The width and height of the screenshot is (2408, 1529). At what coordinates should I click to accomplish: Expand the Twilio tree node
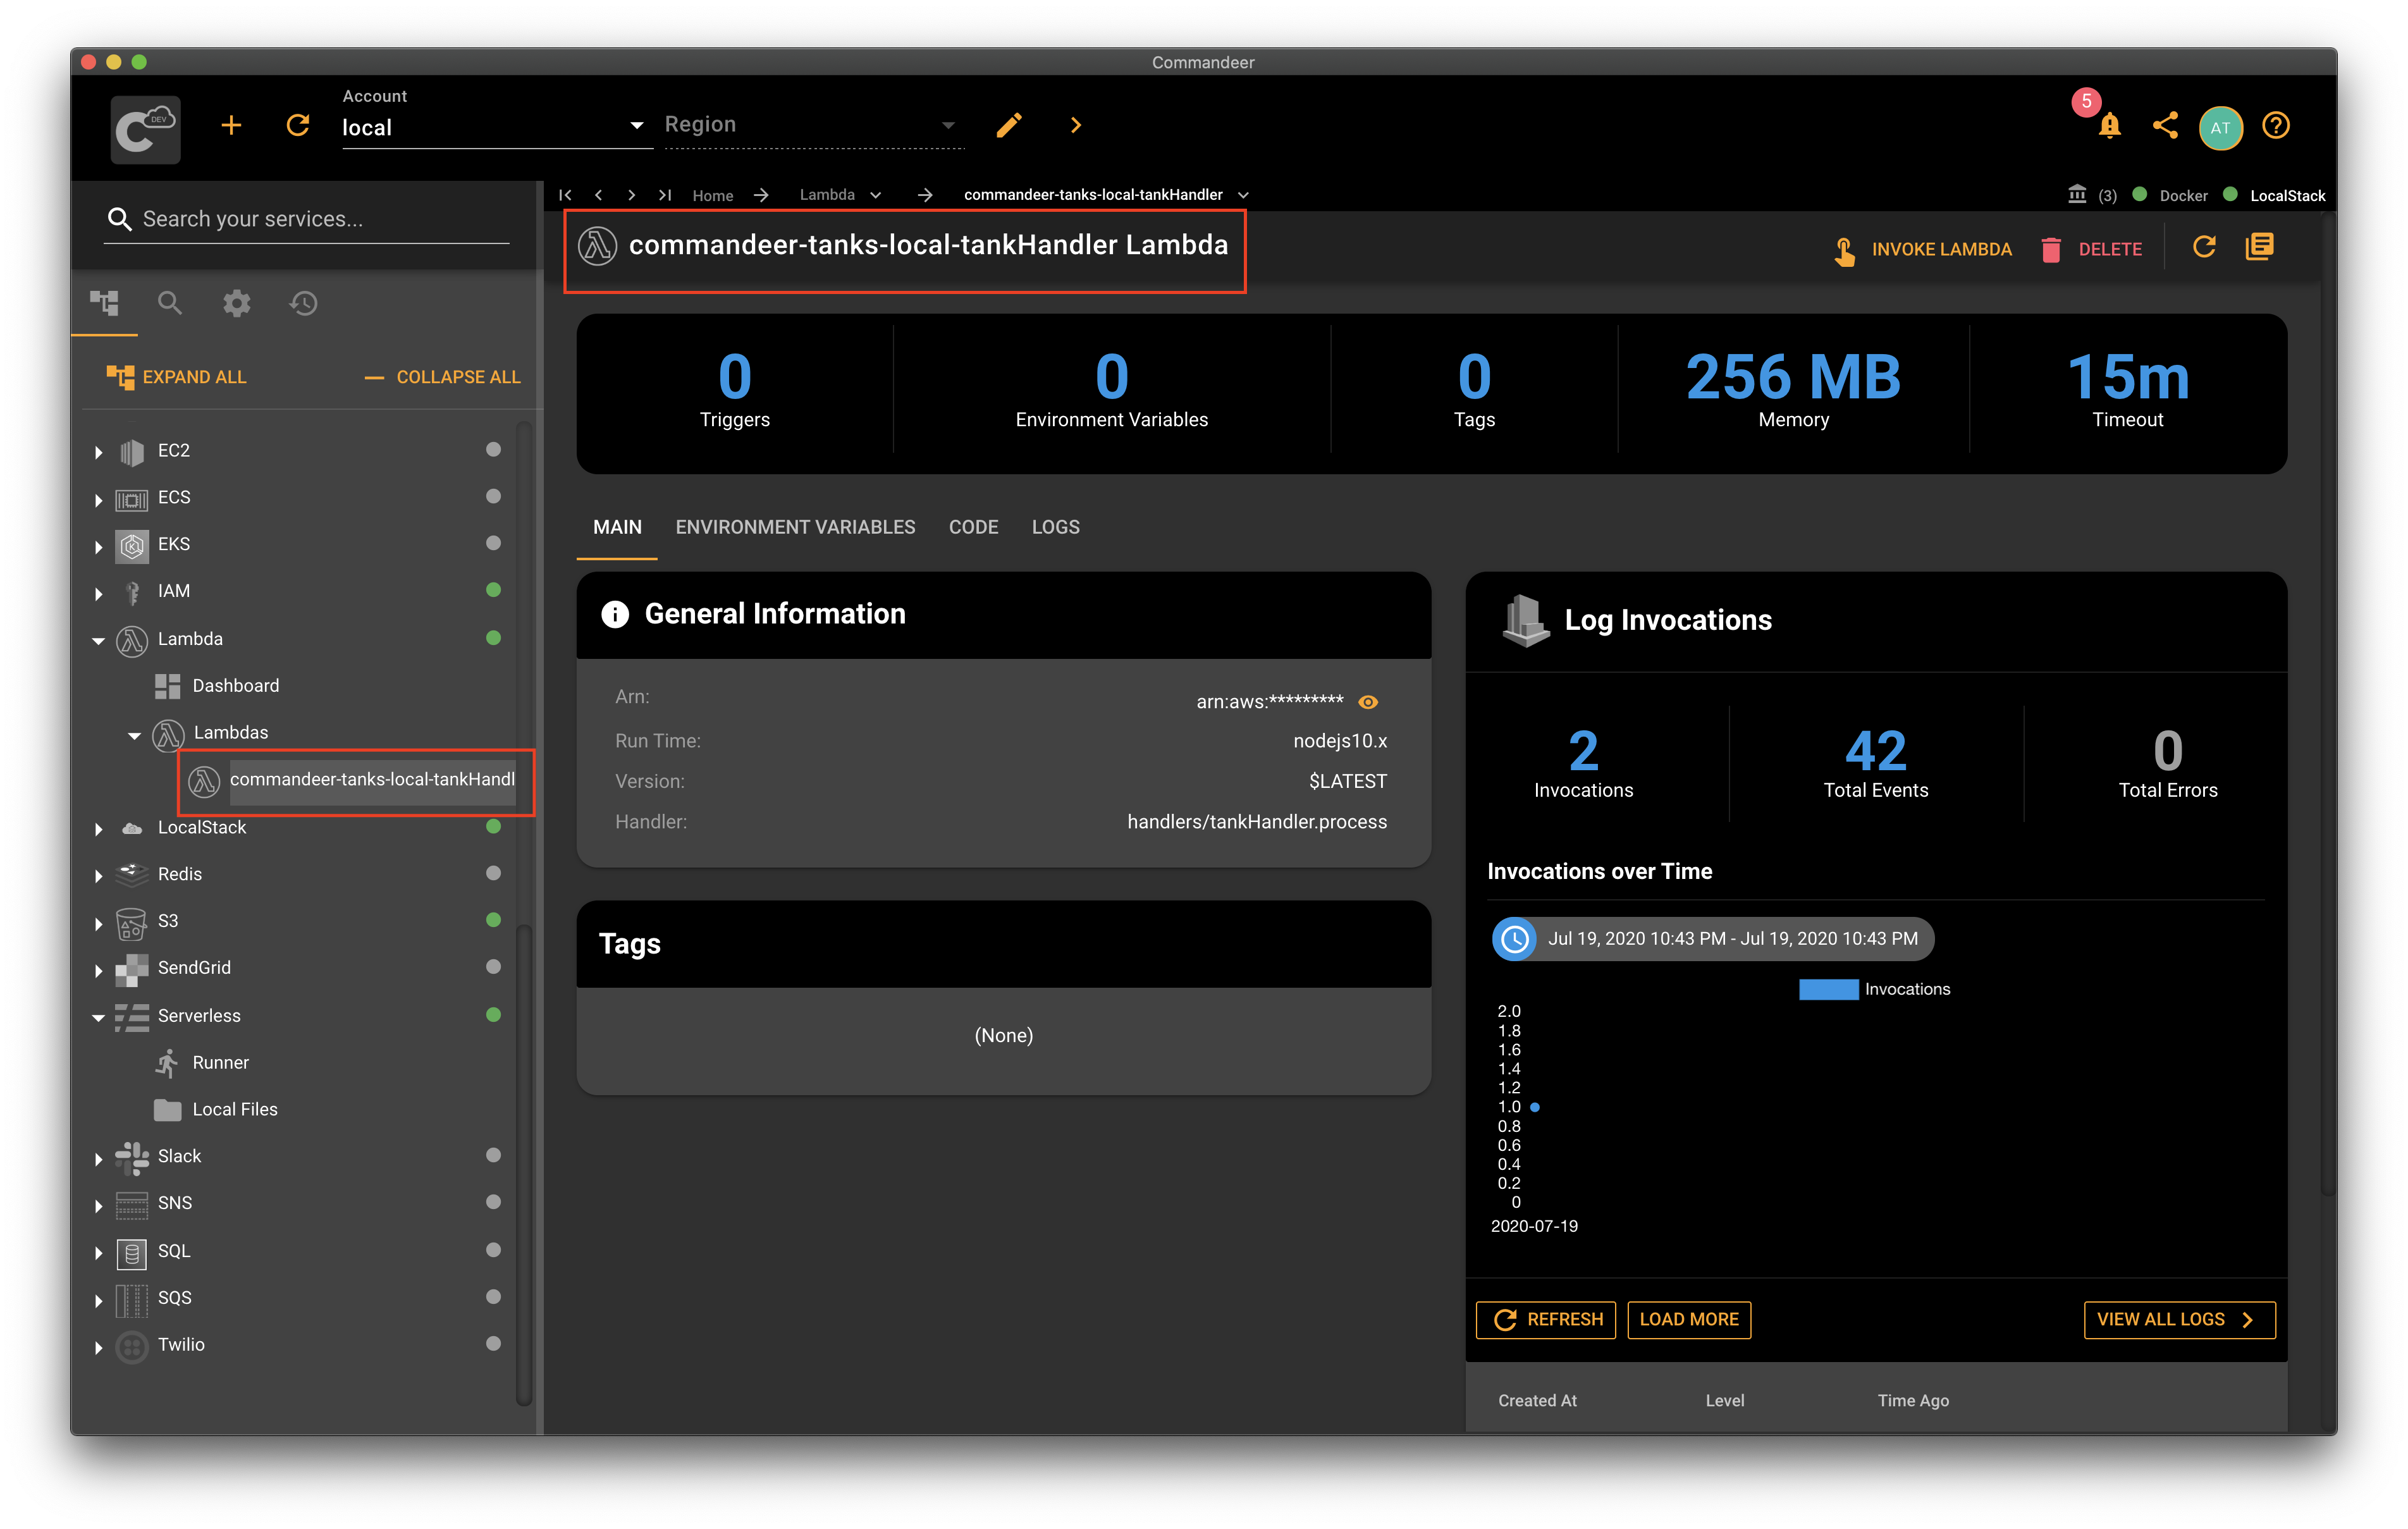click(x=99, y=1347)
